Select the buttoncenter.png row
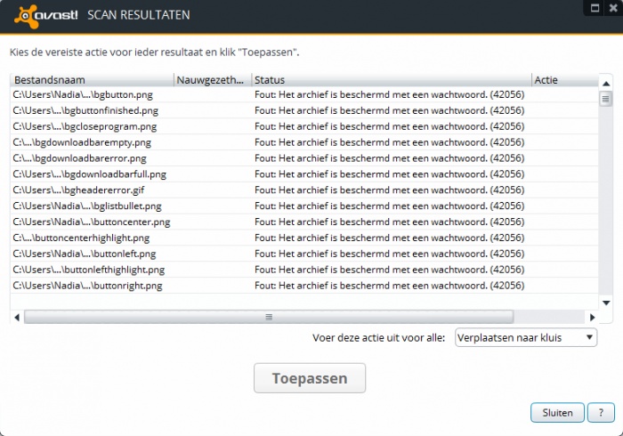The image size is (623, 436). pos(304,222)
